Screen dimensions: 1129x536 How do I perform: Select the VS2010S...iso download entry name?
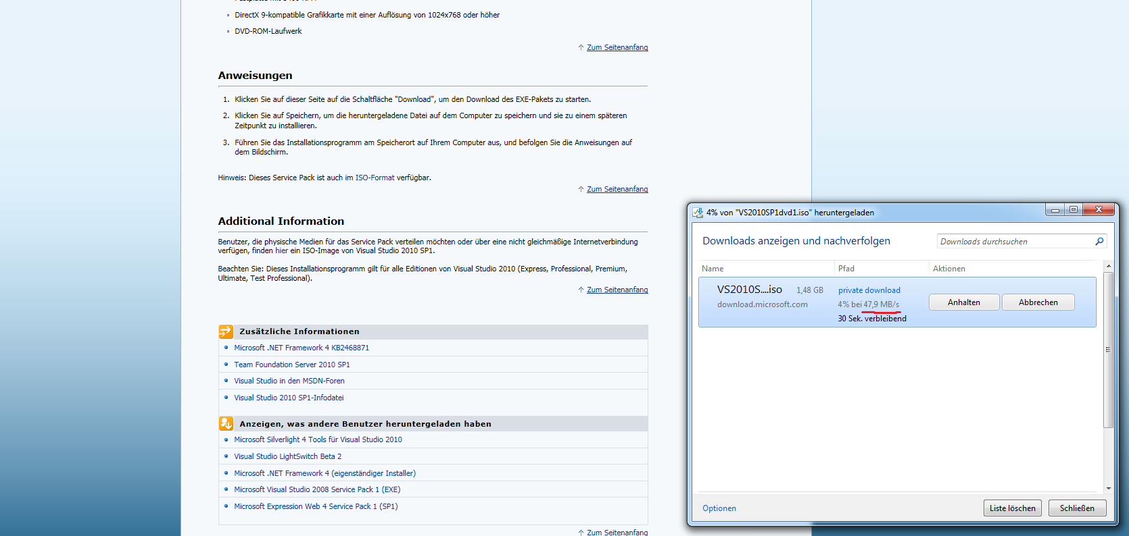[x=749, y=290]
